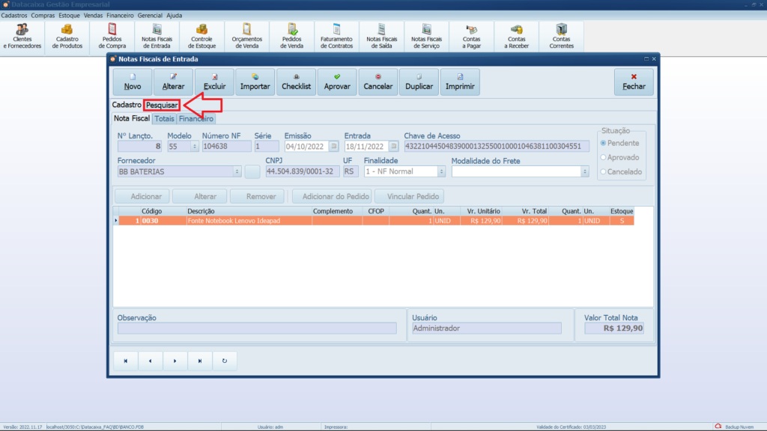Click the Observação text field
Screen dimensions: 767x431
(257, 328)
